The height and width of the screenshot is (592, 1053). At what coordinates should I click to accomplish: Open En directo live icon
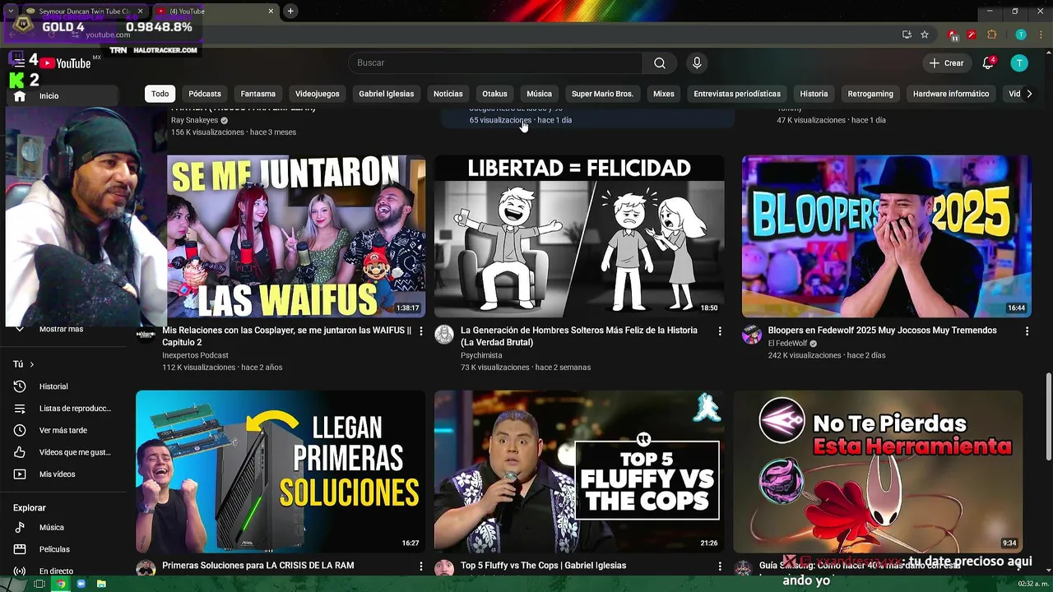20,571
